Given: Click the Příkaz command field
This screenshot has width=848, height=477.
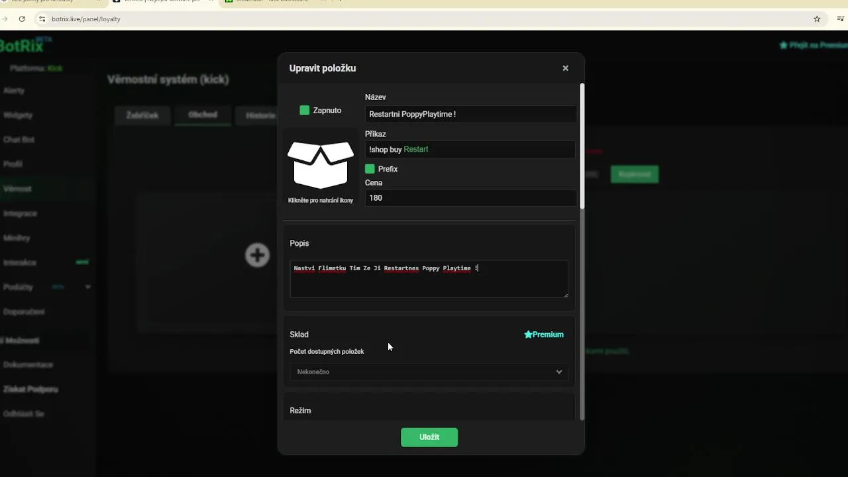Looking at the screenshot, I should coord(470,149).
